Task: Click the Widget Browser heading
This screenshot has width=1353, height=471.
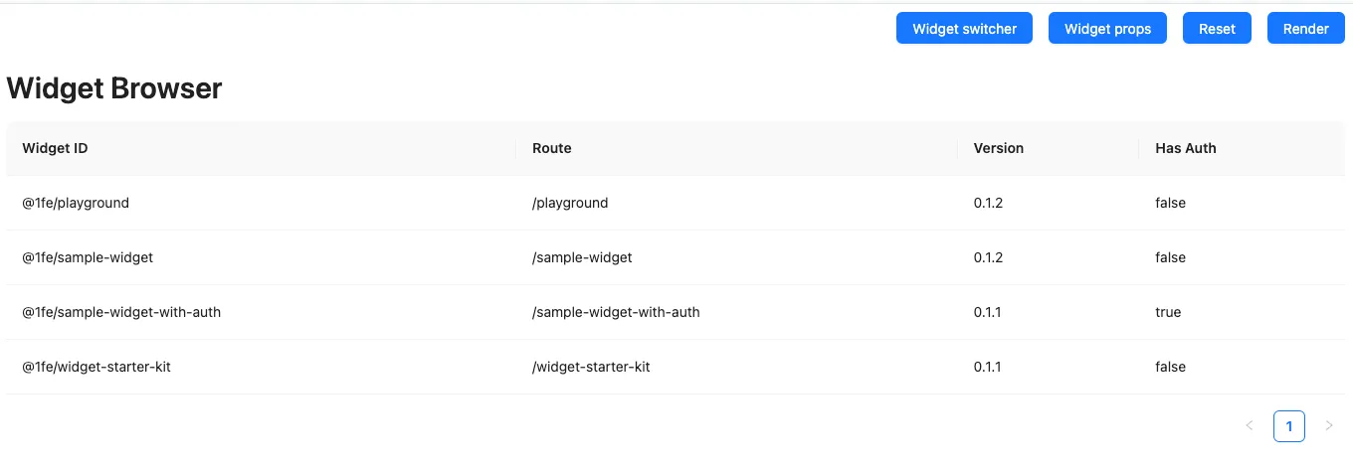Action: point(114,88)
